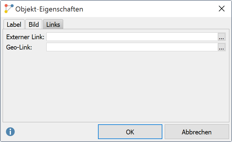Click the 'Objekt-Eigenschaften' window title text
Image resolution: width=232 pixels, height=142 pixels.
coord(49,9)
